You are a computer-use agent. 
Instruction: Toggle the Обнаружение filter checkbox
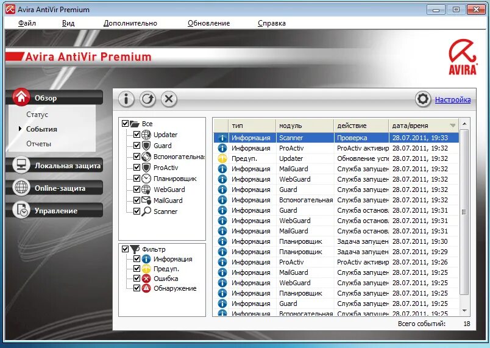click(x=137, y=288)
